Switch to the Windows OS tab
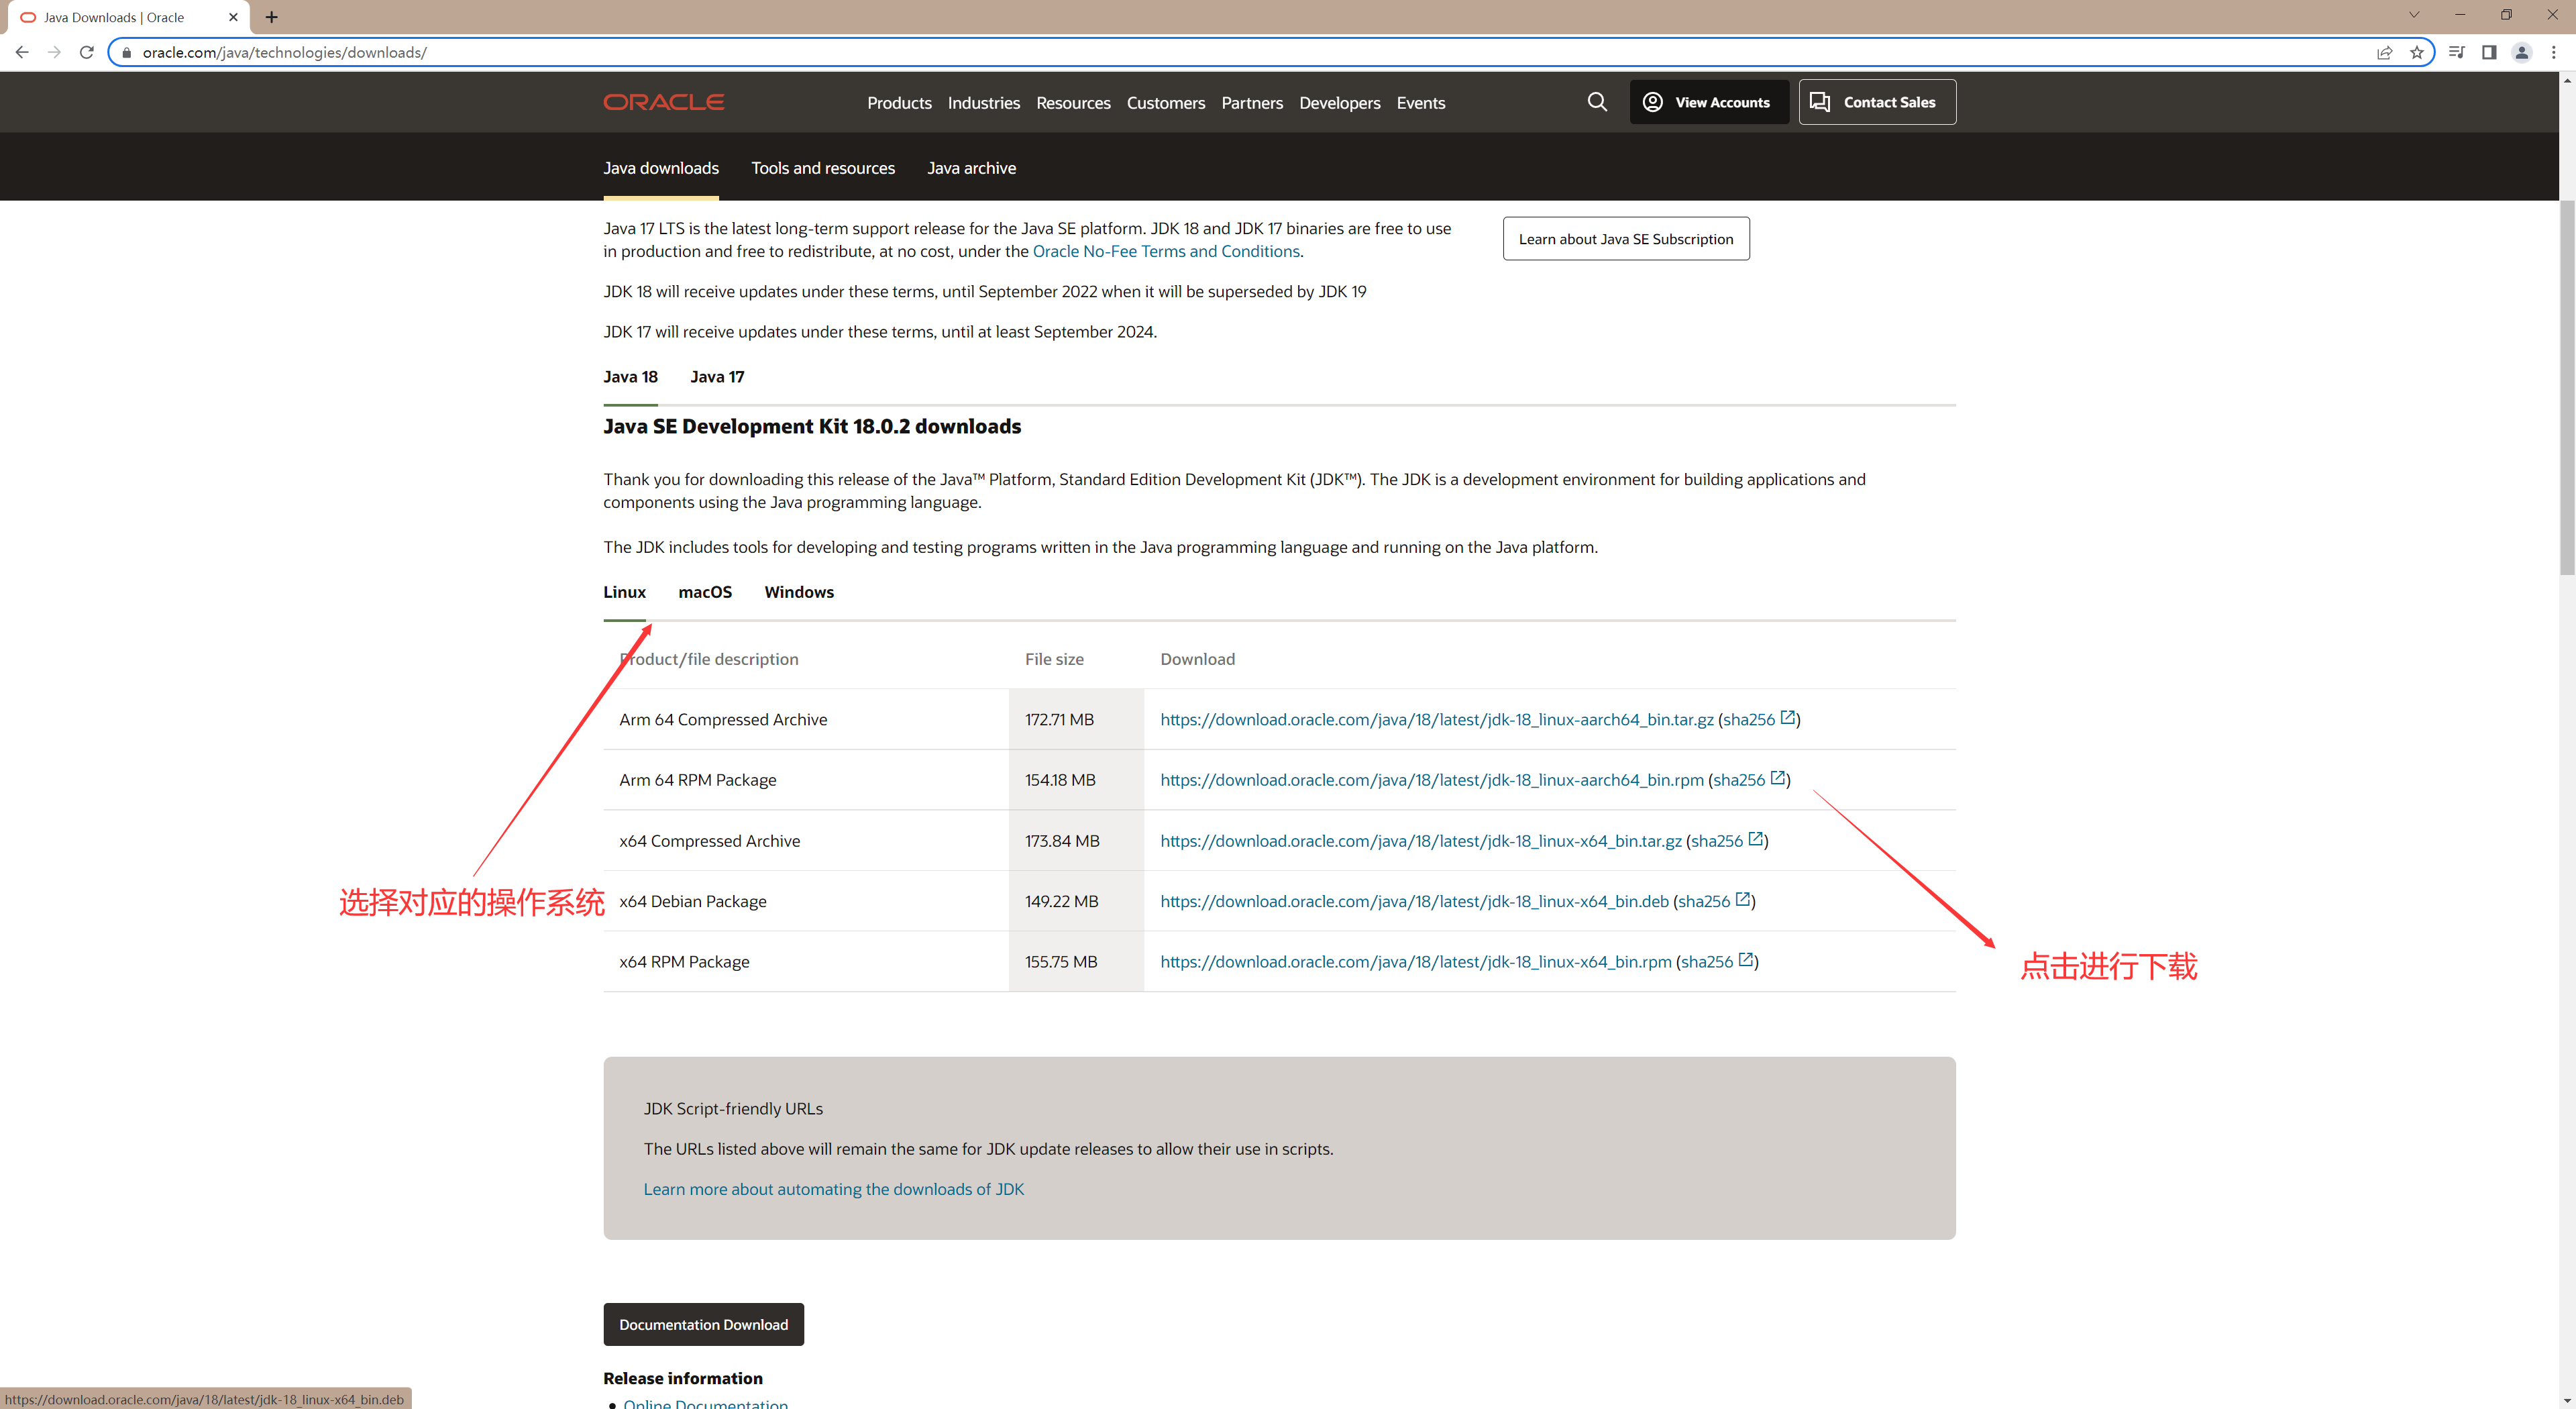Viewport: 2576px width, 1409px height. pyautogui.click(x=798, y=592)
